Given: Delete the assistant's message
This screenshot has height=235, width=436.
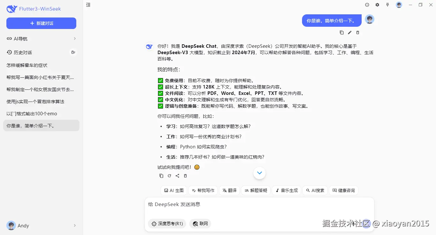Looking at the screenshot, I should pos(185,175).
